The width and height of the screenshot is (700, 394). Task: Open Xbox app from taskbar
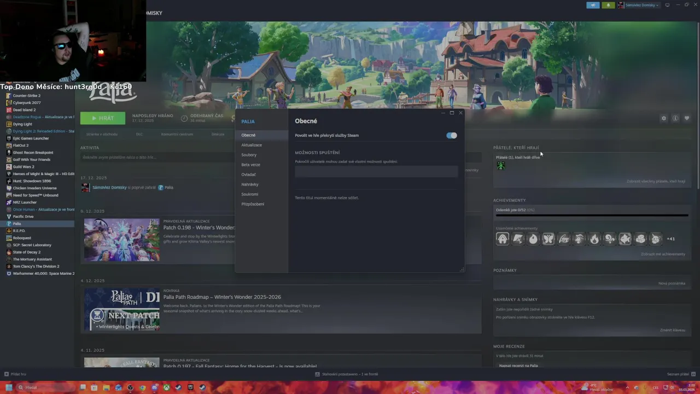pyautogui.click(x=166, y=387)
